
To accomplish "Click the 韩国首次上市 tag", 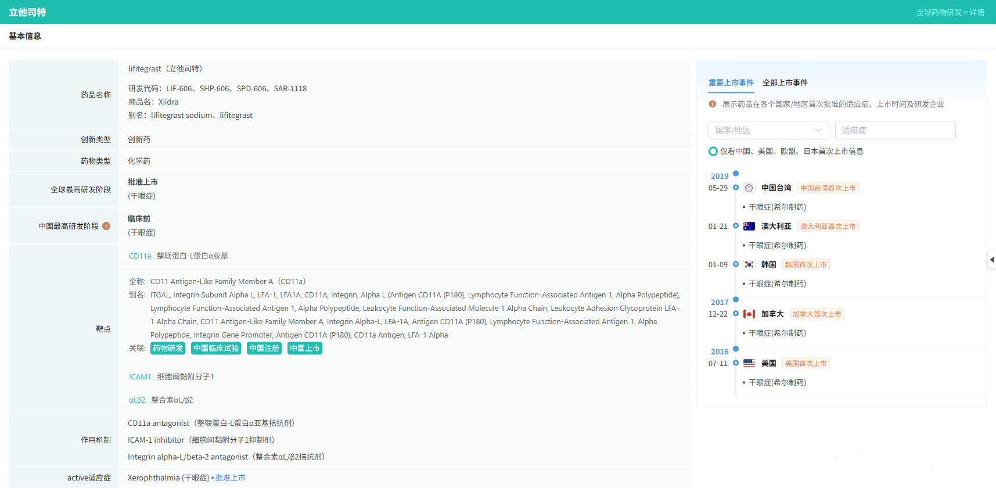I will tap(806, 264).
